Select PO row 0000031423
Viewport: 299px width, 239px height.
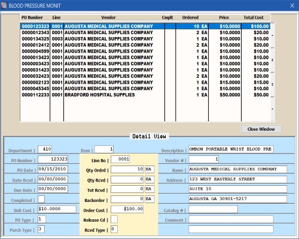point(145,70)
